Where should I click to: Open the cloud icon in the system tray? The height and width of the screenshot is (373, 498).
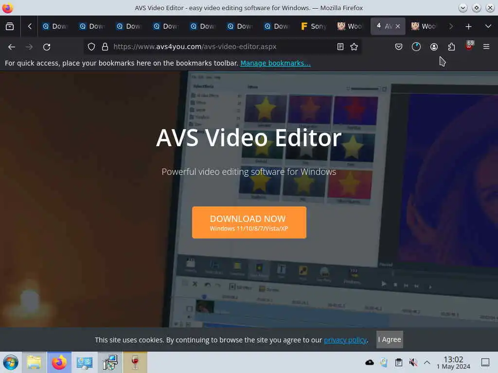[x=370, y=362]
